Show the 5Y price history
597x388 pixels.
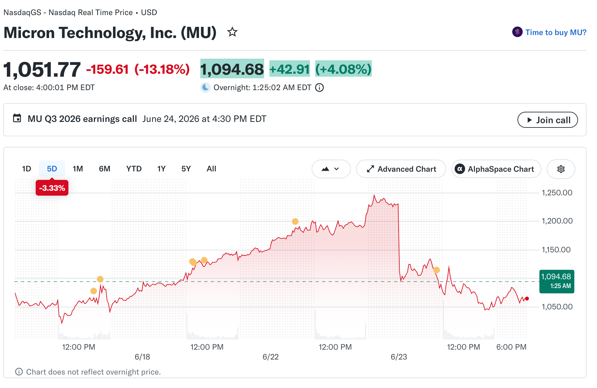tap(186, 169)
